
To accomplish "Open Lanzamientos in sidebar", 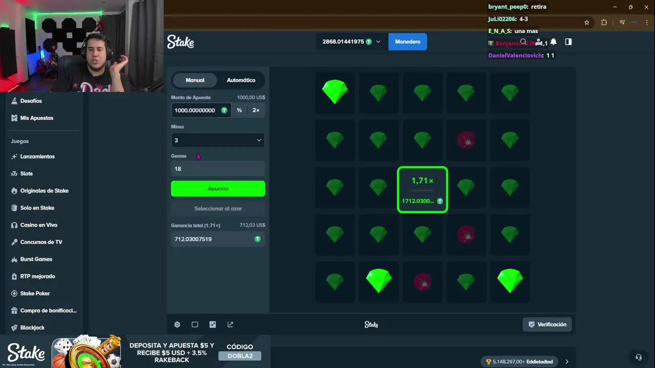I will [37, 157].
